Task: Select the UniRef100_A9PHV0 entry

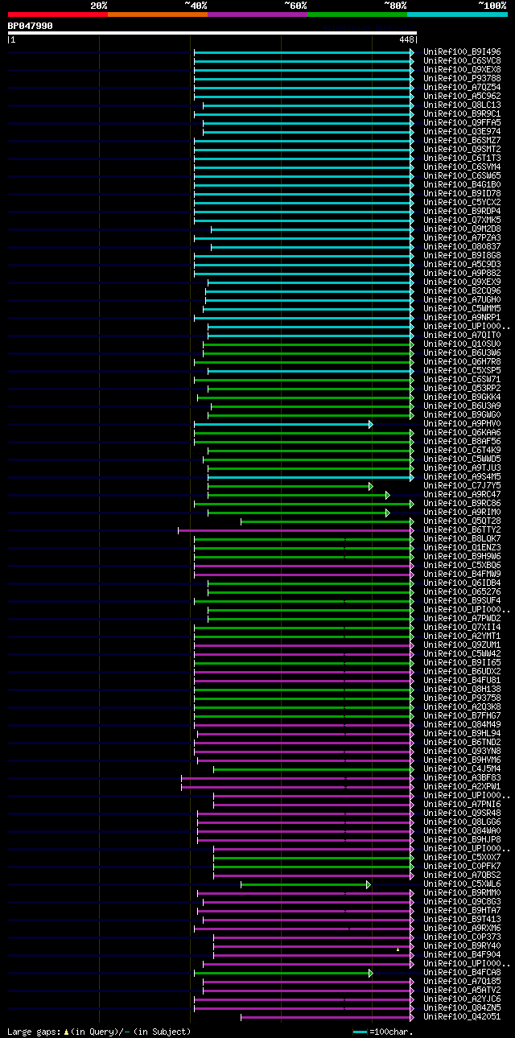Action: pyautogui.click(x=462, y=423)
